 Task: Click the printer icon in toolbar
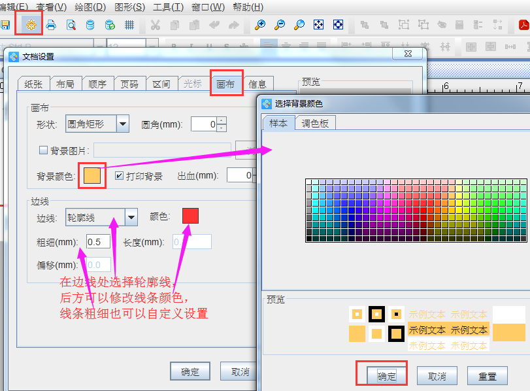pyautogui.click(x=51, y=25)
